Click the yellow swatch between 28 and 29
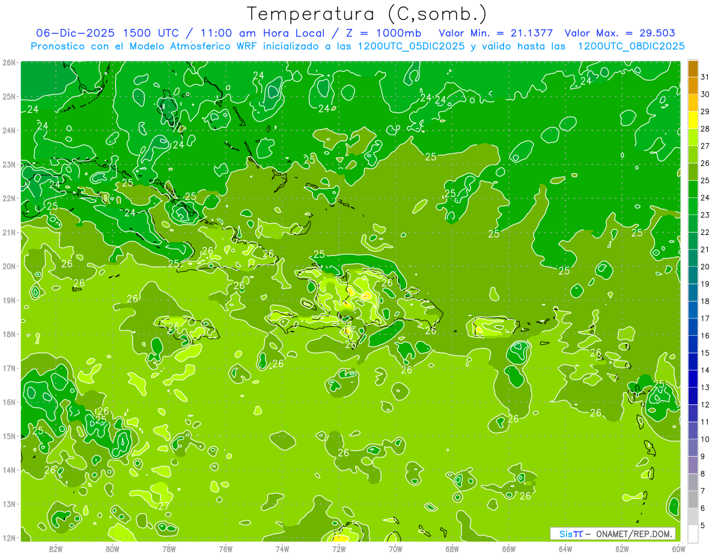 tap(693, 120)
